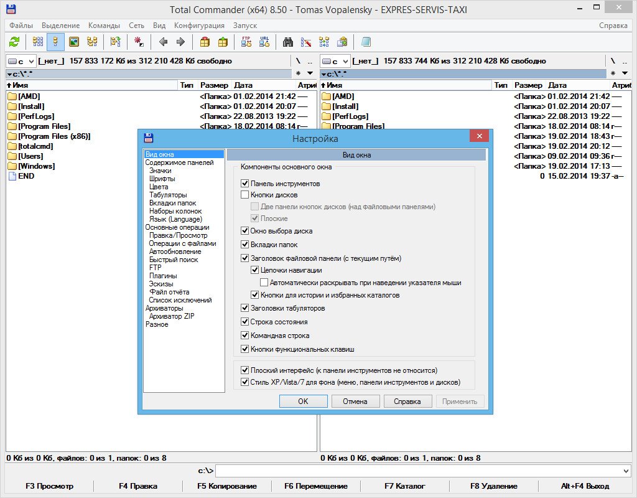Launch the multi-rename tool icon
This screenshot has width=637, height=498.
point(306,42)
